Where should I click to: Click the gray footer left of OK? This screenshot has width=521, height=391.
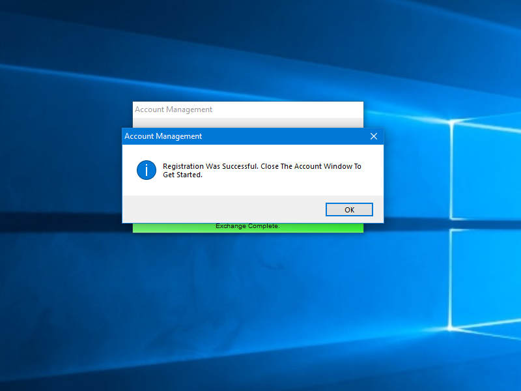(221, 209)
